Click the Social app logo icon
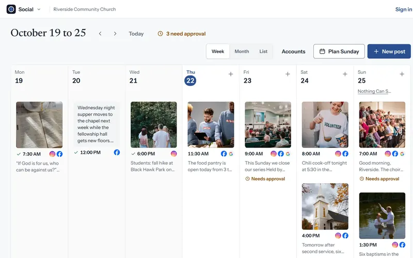 (11, 9)
